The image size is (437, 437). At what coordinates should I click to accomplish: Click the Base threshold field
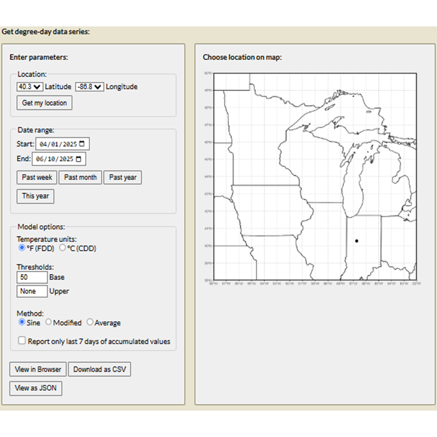click(32, 277)
